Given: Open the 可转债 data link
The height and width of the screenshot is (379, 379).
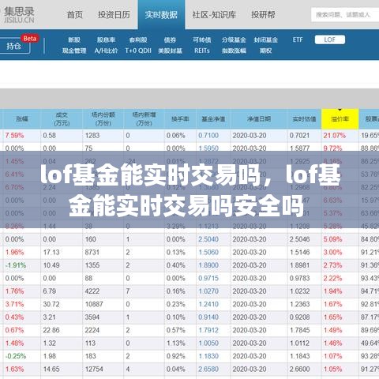Looking at the screenshot, I should pos(202,39).
